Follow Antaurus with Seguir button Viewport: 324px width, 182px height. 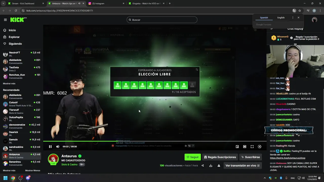pos(193,157)
